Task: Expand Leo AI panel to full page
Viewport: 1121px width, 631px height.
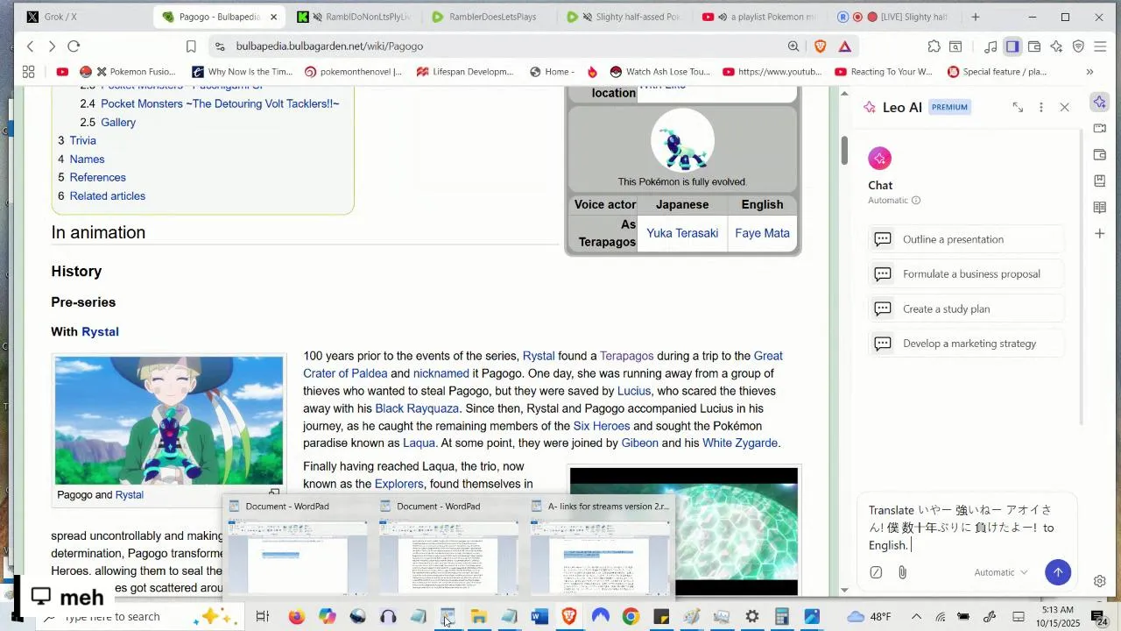Action: point(1018,107)
